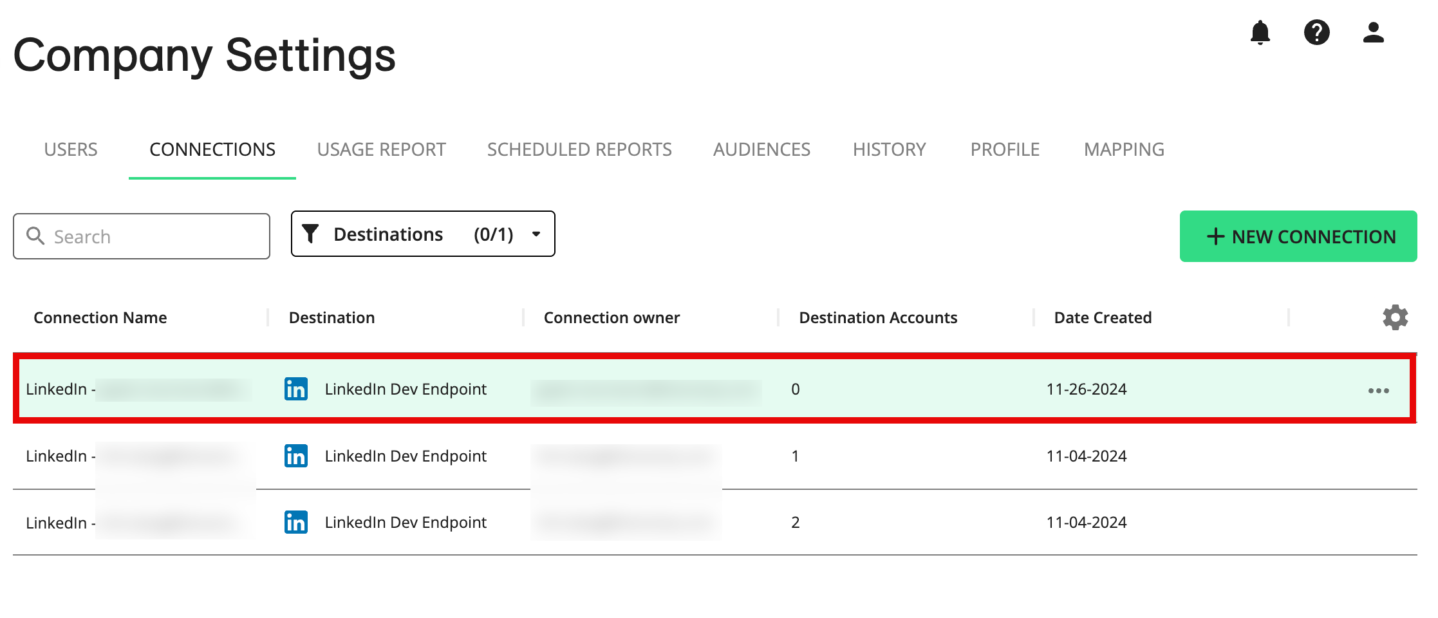1438x618 pixels.
Task: Sort by Destination column header
Action: pos(331,317)
